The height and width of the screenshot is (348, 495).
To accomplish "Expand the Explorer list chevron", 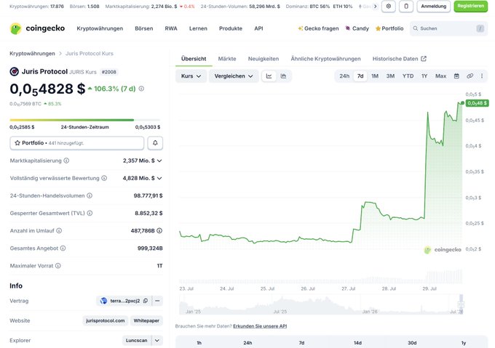I will pyautogui.click(x=157, y=341).
